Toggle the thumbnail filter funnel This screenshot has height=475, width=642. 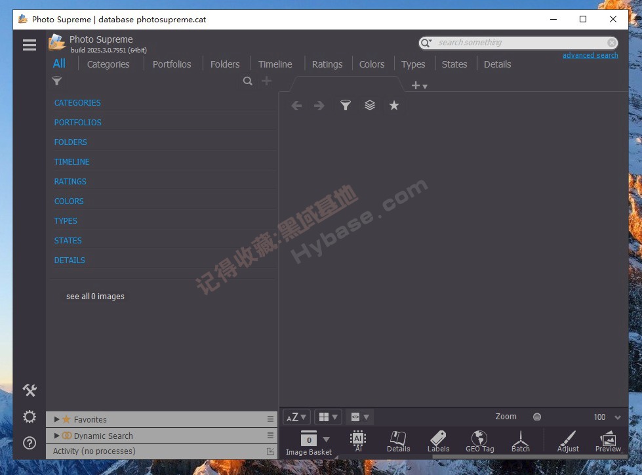346,106
